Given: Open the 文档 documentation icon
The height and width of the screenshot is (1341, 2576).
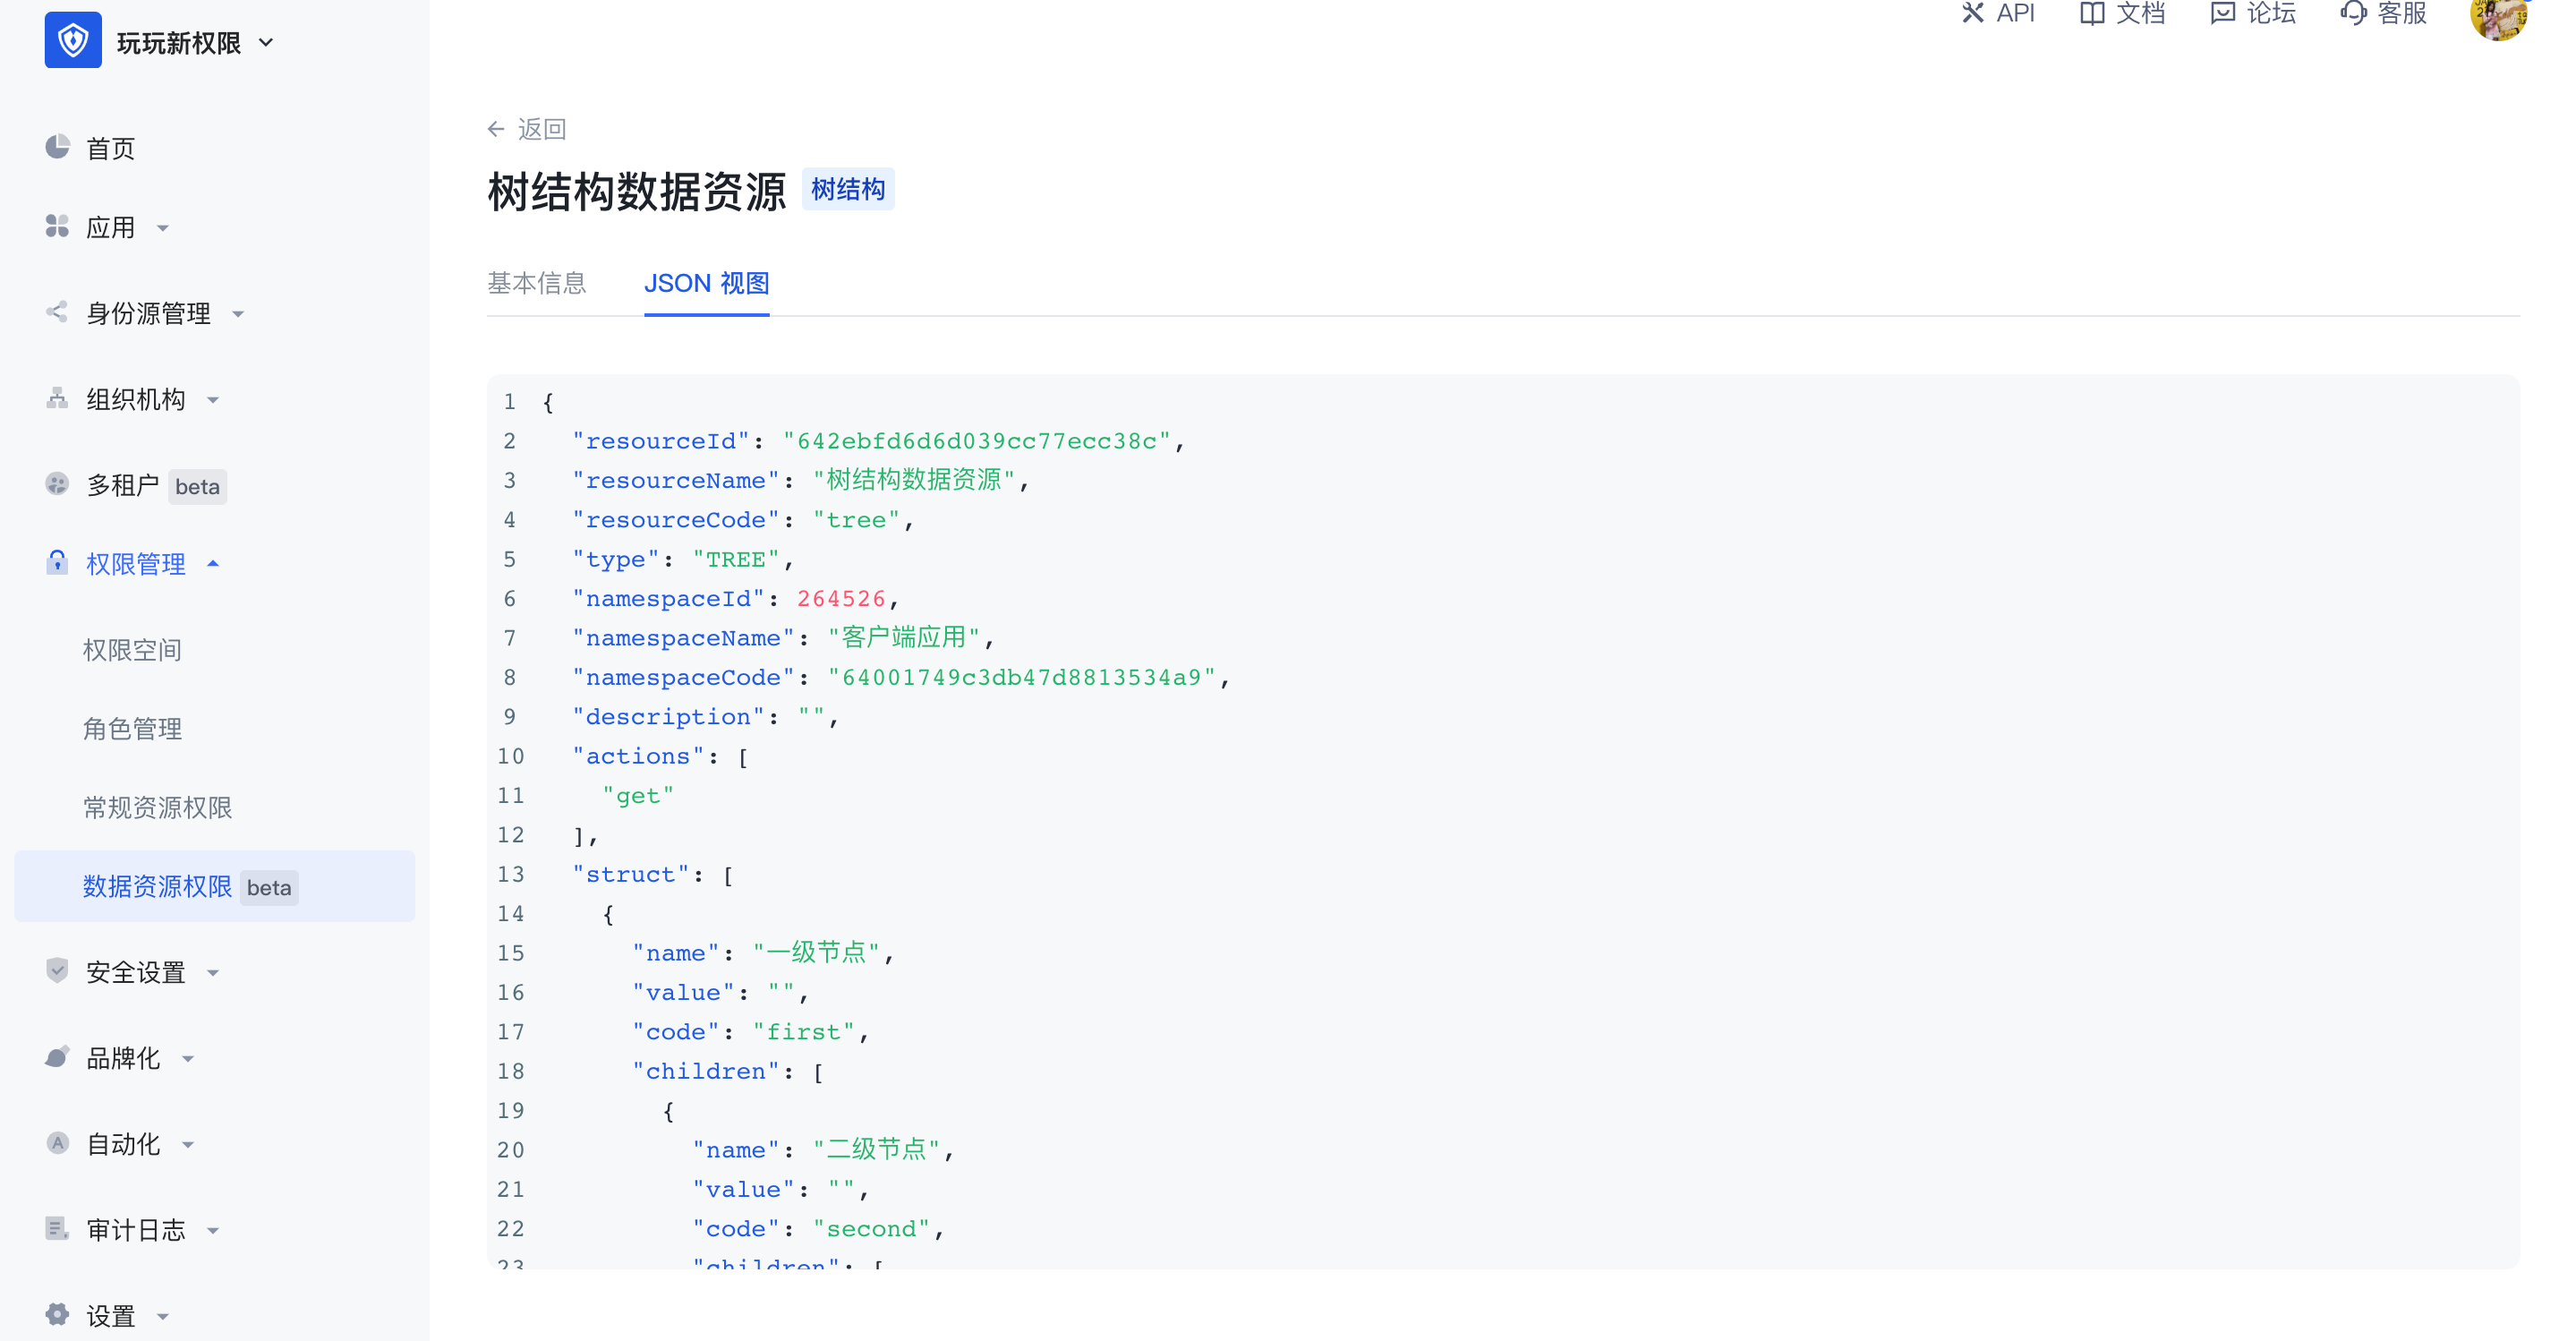Looking at the screenshot, I should [2093, 13].
